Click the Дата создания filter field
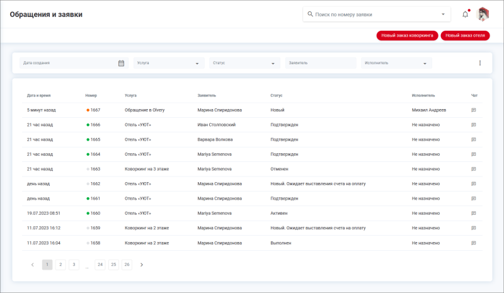This screenshot has height=293, width=504. 74,63
